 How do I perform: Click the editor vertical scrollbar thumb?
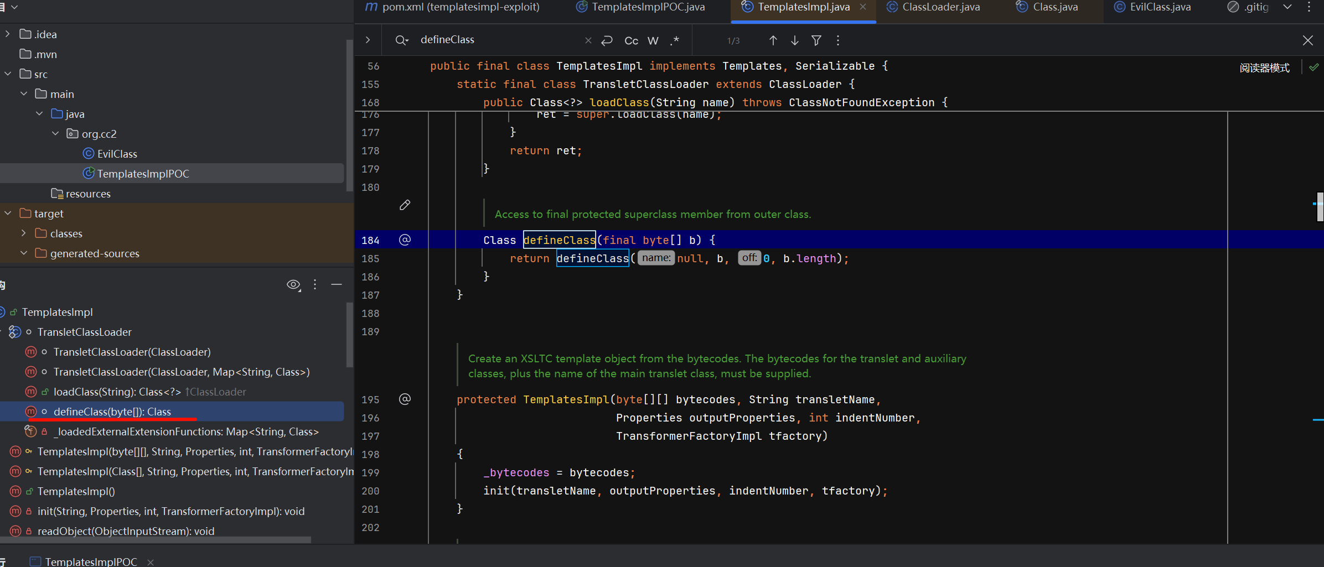pos(1320,206)
